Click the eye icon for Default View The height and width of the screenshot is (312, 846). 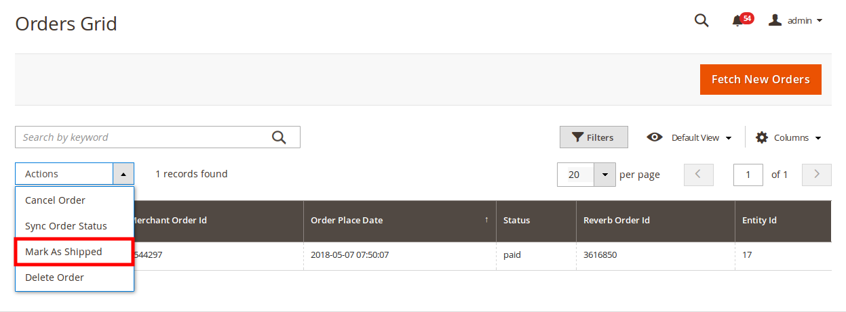pyautogui.click(x=655, y=137)
